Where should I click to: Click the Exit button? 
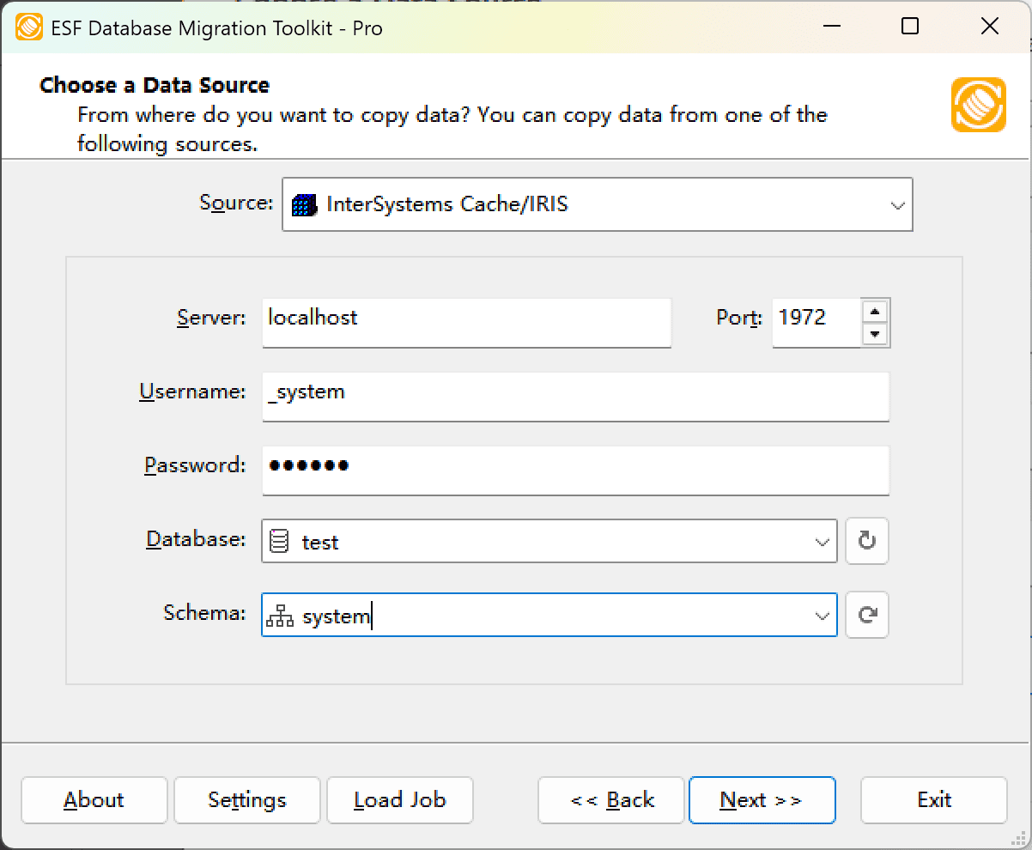coord(933,799)
